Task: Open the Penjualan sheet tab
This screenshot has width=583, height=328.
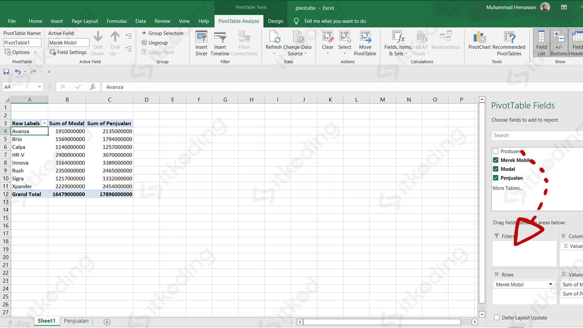Action: (x=76, y=321)
